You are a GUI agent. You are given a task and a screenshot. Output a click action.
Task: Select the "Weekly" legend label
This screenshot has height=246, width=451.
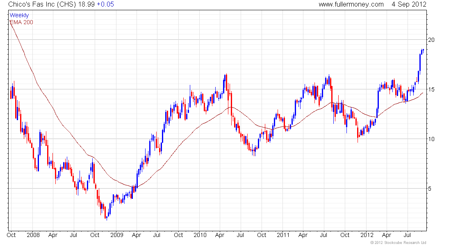pos(19,15)
